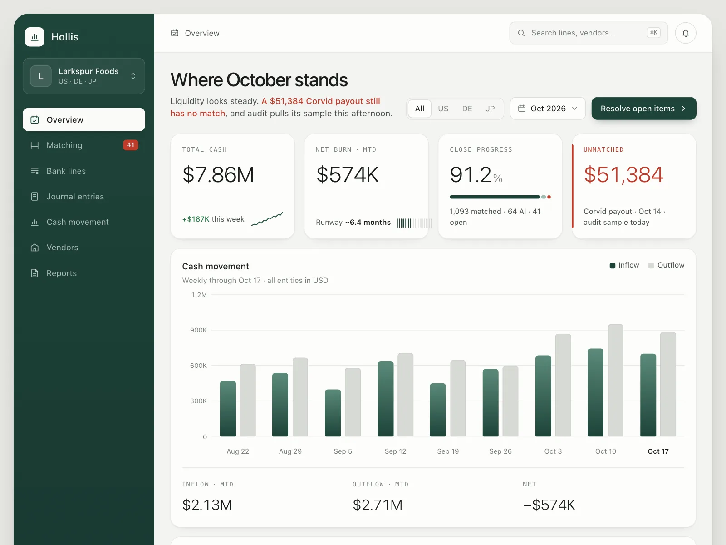
Task: Click the search magnifier icon
Action: coord(521,33)
